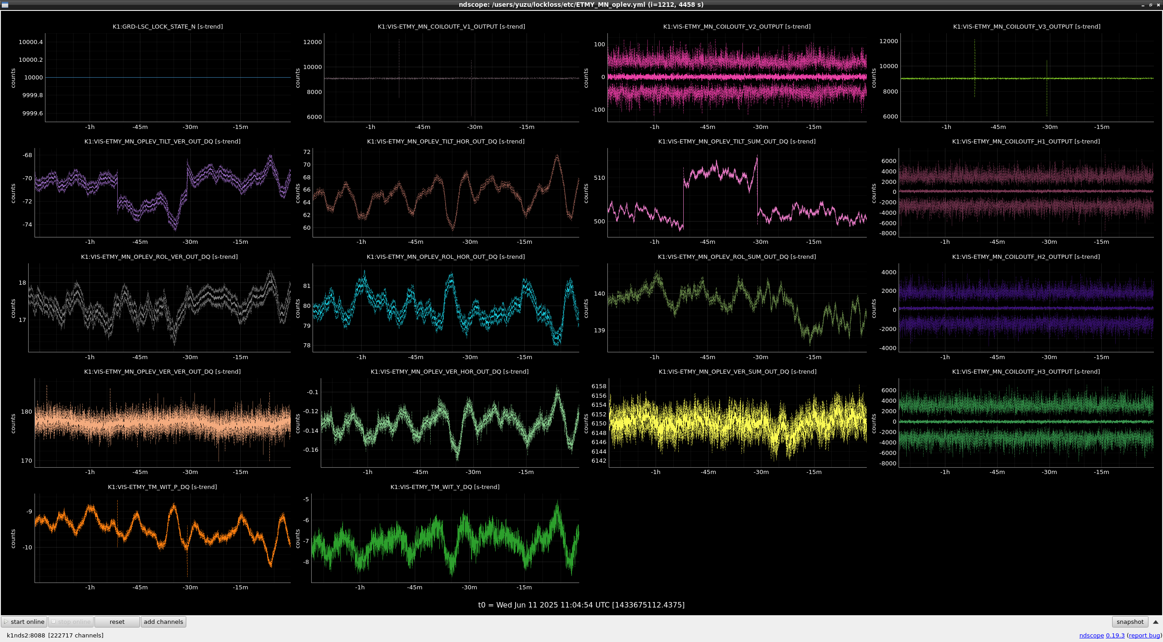Select the OPLEV_TILT_SUM_OUT_DQ pink trace plot
This screenshot has width=1163, height=642.
point(737,192)
